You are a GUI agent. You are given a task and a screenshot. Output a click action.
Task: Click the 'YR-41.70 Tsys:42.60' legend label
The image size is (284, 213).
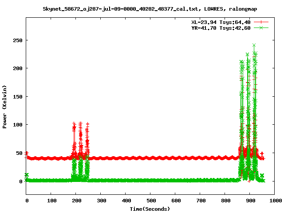tap(221, 28)
